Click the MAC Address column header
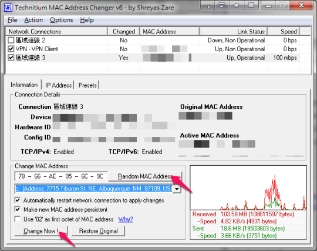Screen dimensions: 317x251 170,32
